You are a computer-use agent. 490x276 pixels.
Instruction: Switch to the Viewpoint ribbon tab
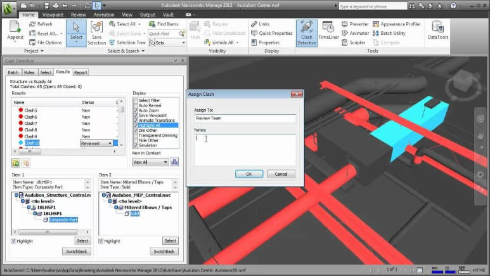point(53,15)
